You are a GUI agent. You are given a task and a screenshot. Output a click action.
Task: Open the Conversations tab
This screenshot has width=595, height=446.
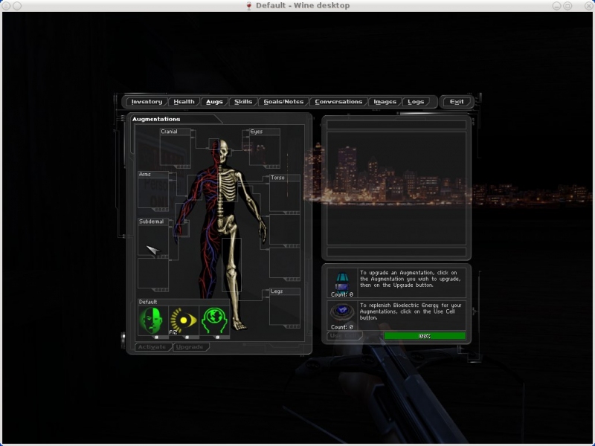pos(338,102)
